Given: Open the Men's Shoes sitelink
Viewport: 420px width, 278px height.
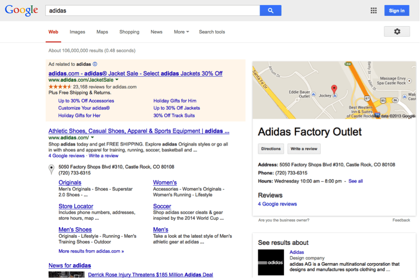Looking at the screenshot, I should pos(75,229).
